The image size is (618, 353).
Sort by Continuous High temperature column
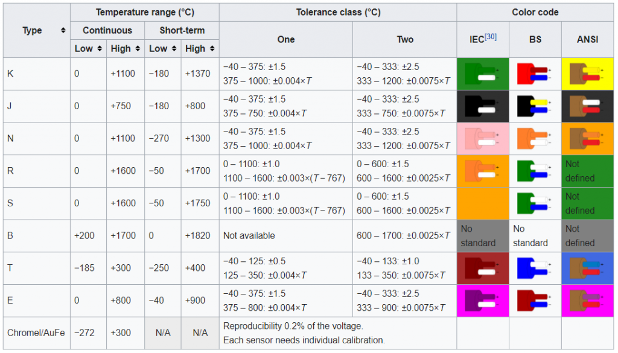point(137,49)
